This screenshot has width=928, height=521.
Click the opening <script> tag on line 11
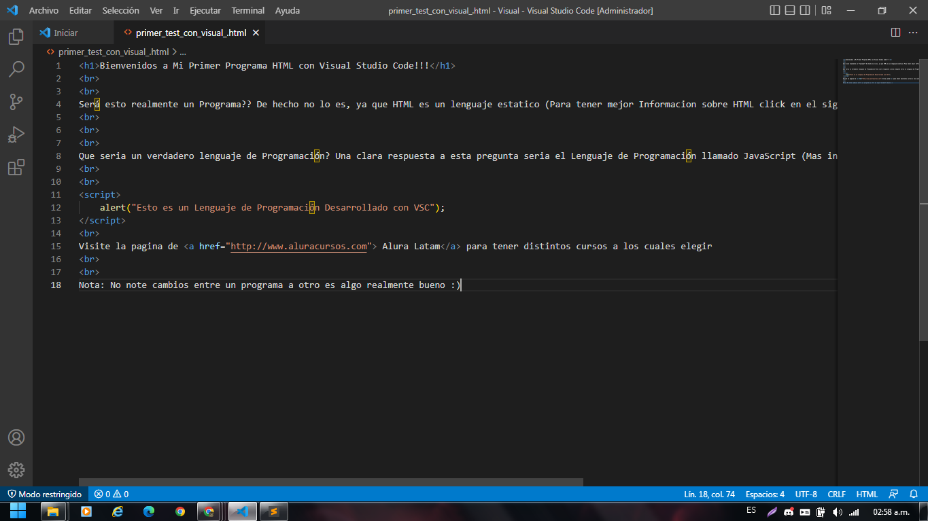pos(100,195)
